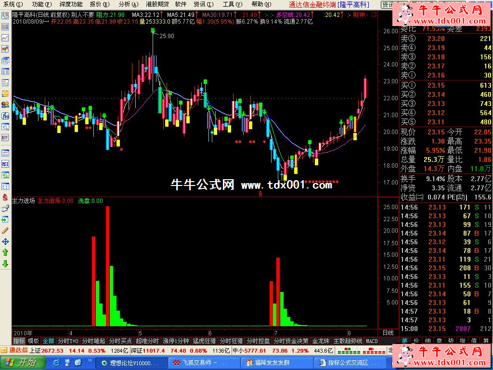Select the 模板 tab at bottom
This screenshot has width=493, height=370.
coord(33,341)
